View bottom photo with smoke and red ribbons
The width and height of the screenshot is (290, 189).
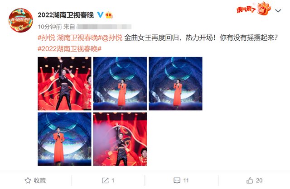pyautogui.click(x=120, y=139)
